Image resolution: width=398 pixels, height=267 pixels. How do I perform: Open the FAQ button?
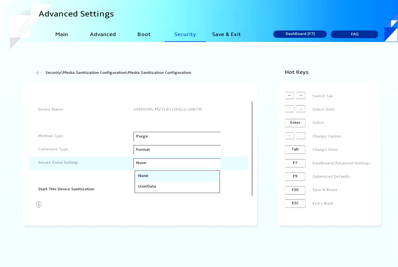pyautogui.click(x=354, y=34)
